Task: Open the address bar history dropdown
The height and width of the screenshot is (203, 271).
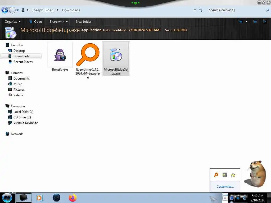Action: (x=195, y=10)
